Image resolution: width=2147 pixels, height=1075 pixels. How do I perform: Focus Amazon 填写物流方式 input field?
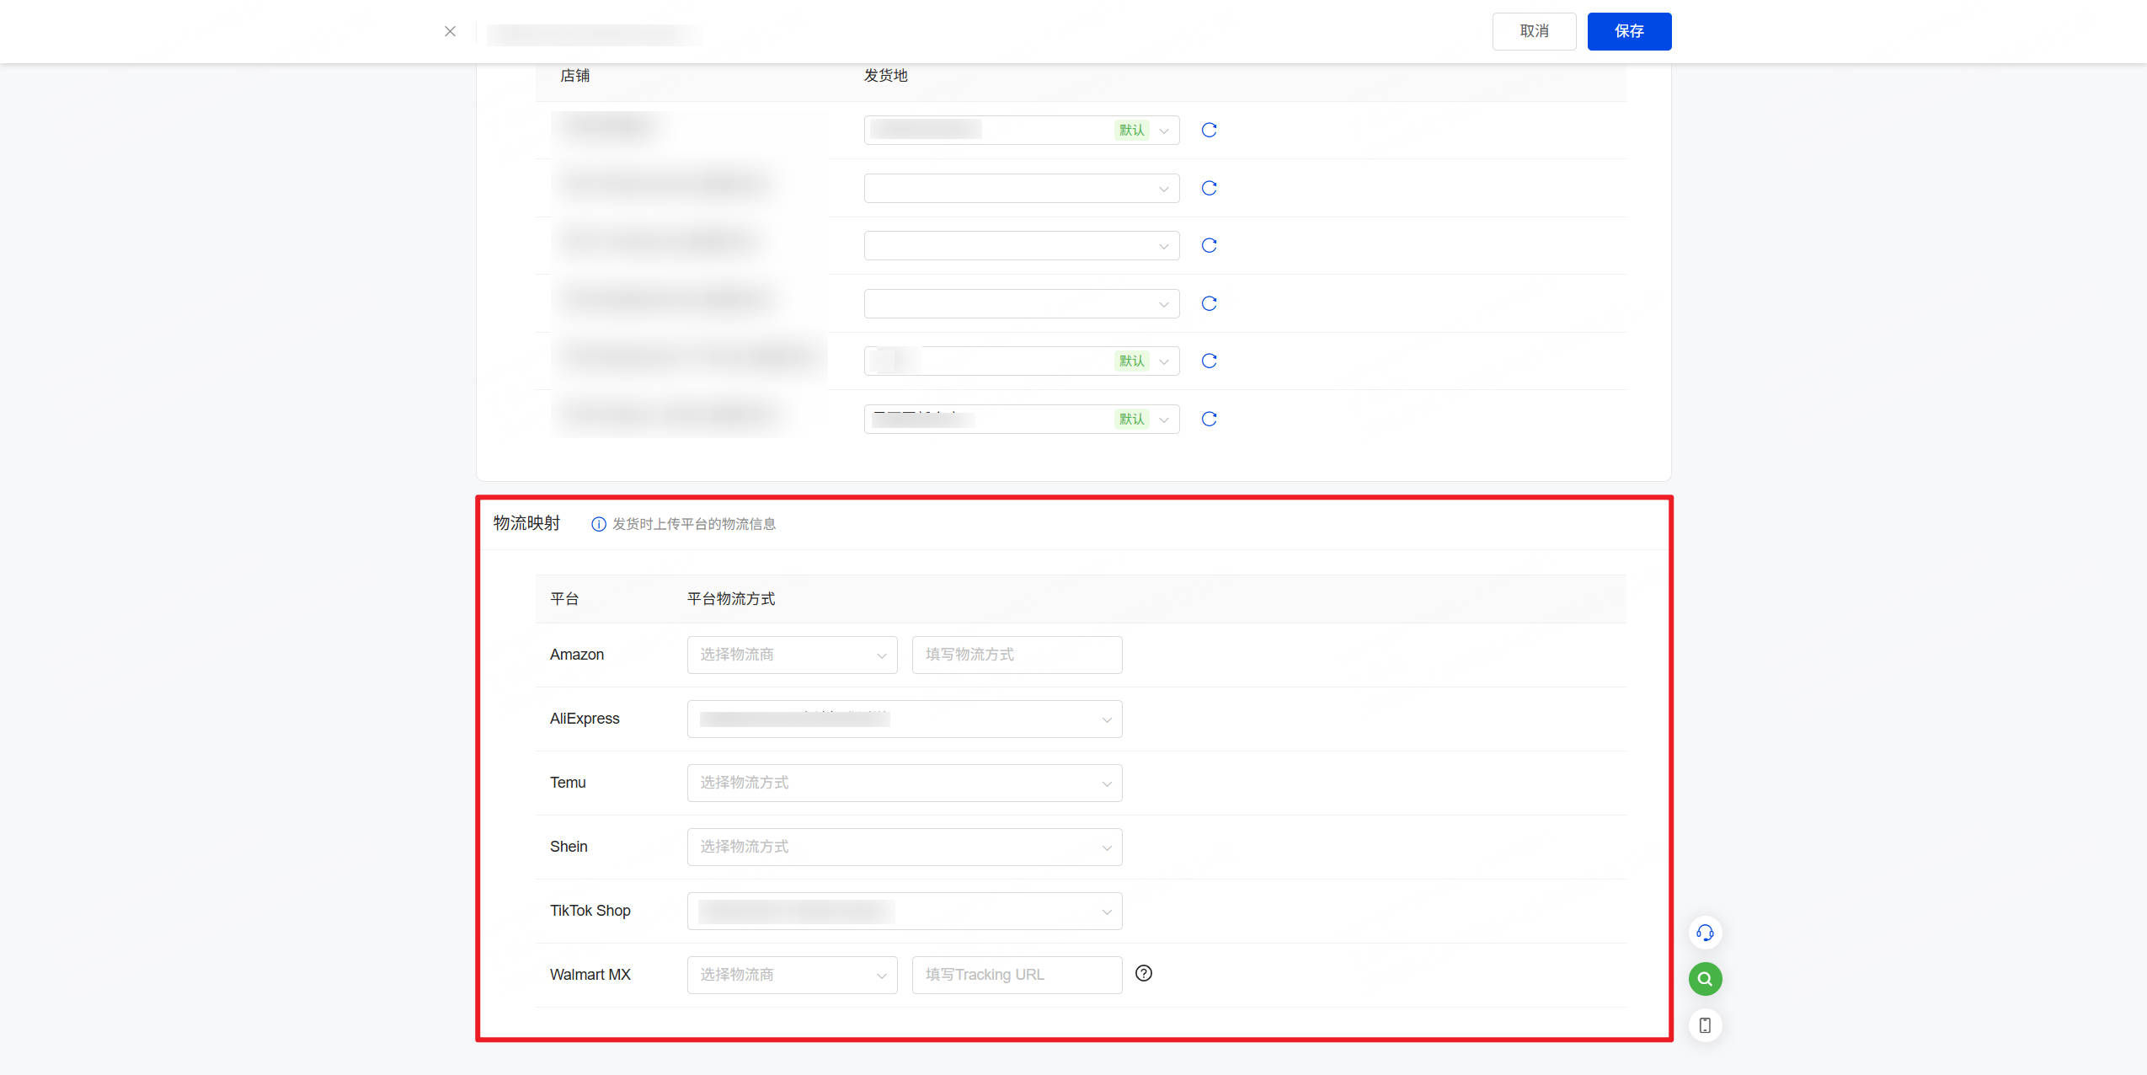click(x=1016, y=655)
